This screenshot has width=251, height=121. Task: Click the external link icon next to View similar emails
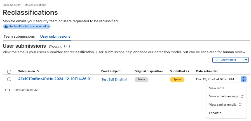point(240,105)
